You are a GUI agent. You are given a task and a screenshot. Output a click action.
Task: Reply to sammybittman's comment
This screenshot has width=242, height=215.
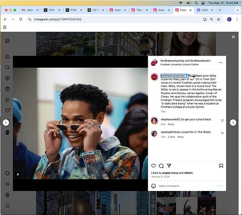point(180,137)
